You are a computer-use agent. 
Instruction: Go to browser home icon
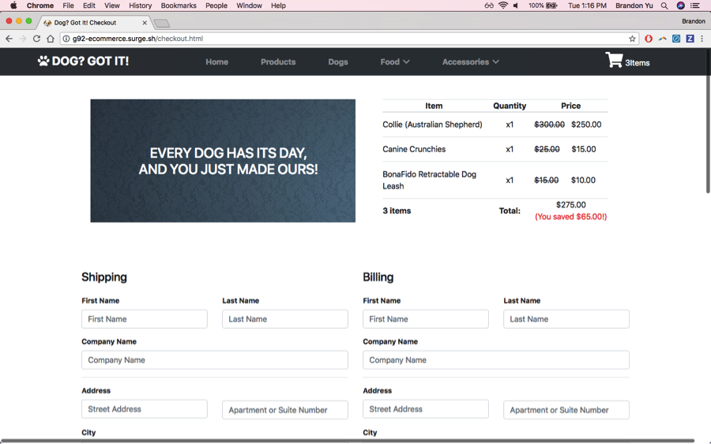(51, 39)
